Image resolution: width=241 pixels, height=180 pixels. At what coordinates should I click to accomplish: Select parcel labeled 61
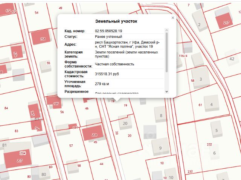200,105
